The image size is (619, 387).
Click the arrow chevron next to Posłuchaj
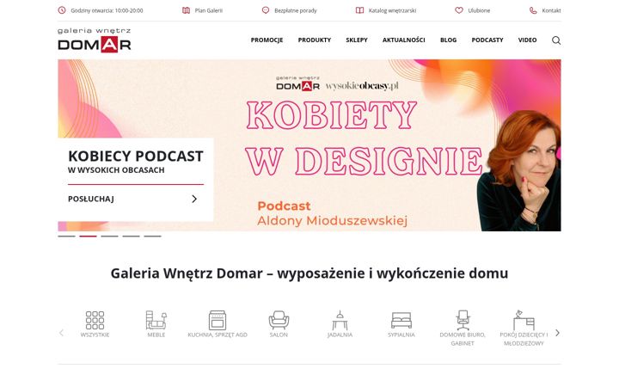194,199
